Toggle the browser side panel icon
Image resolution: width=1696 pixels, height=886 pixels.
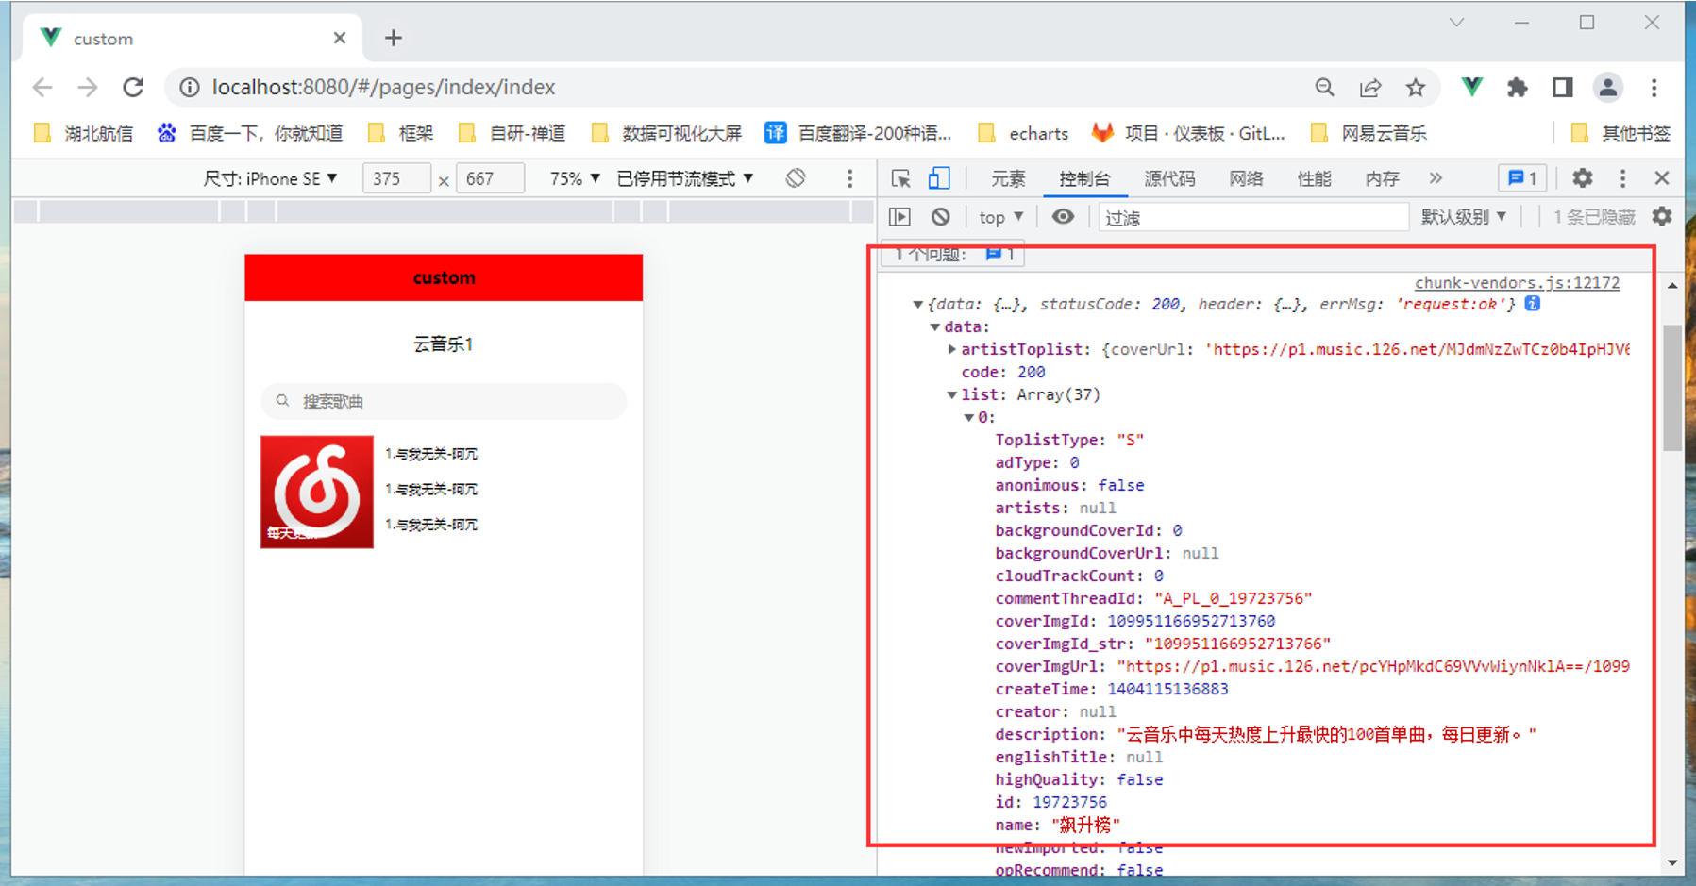[1563, 88]
